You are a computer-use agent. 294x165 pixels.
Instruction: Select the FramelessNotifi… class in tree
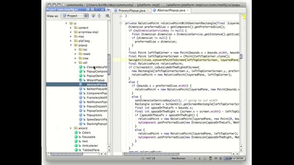click(97, 98)
